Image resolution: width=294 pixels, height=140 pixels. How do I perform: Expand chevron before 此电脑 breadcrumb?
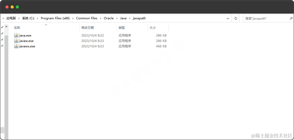point(3,18)
